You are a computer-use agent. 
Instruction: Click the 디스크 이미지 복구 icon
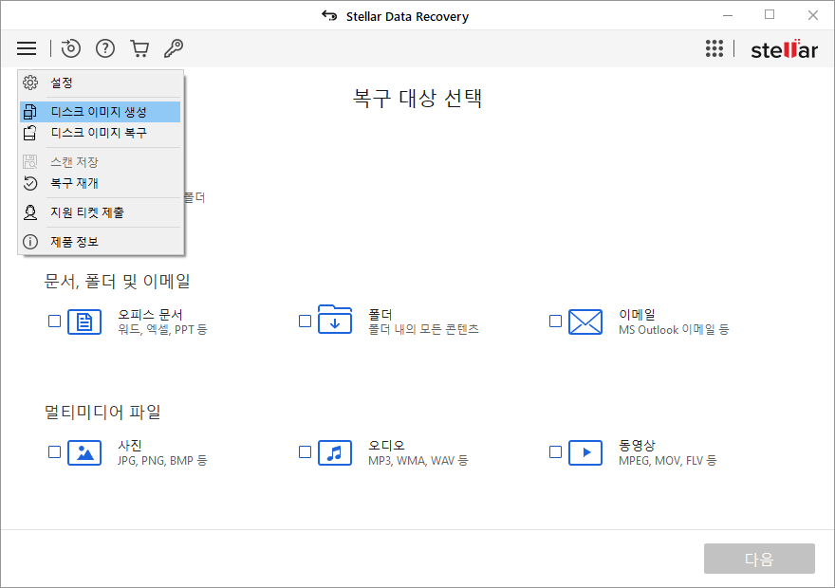[x=30, y=133]
